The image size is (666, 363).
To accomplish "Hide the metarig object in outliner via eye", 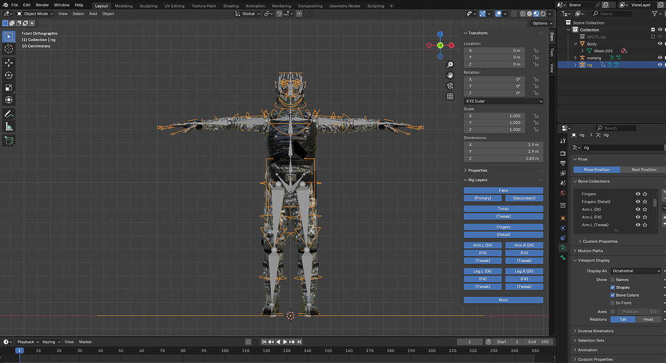I will click(660, 58).
